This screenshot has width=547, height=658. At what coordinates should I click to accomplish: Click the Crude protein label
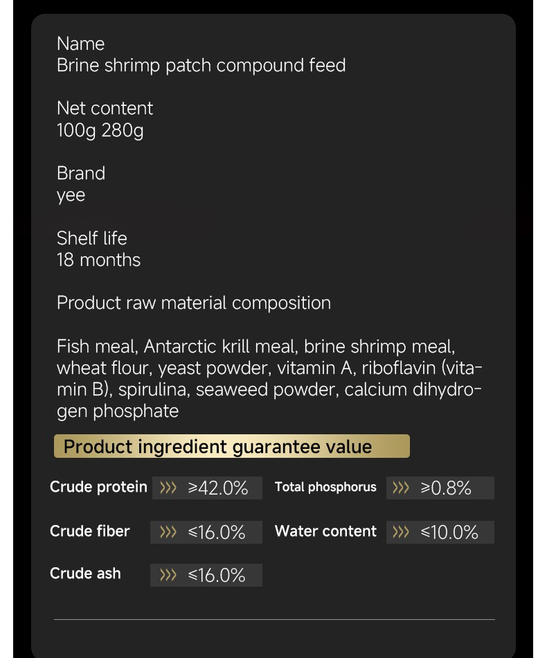(x=98, y=487)
